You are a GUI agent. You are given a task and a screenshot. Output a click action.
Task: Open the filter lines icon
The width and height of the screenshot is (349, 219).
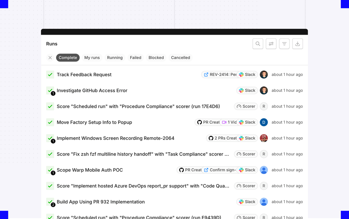[x=284, y=44]
